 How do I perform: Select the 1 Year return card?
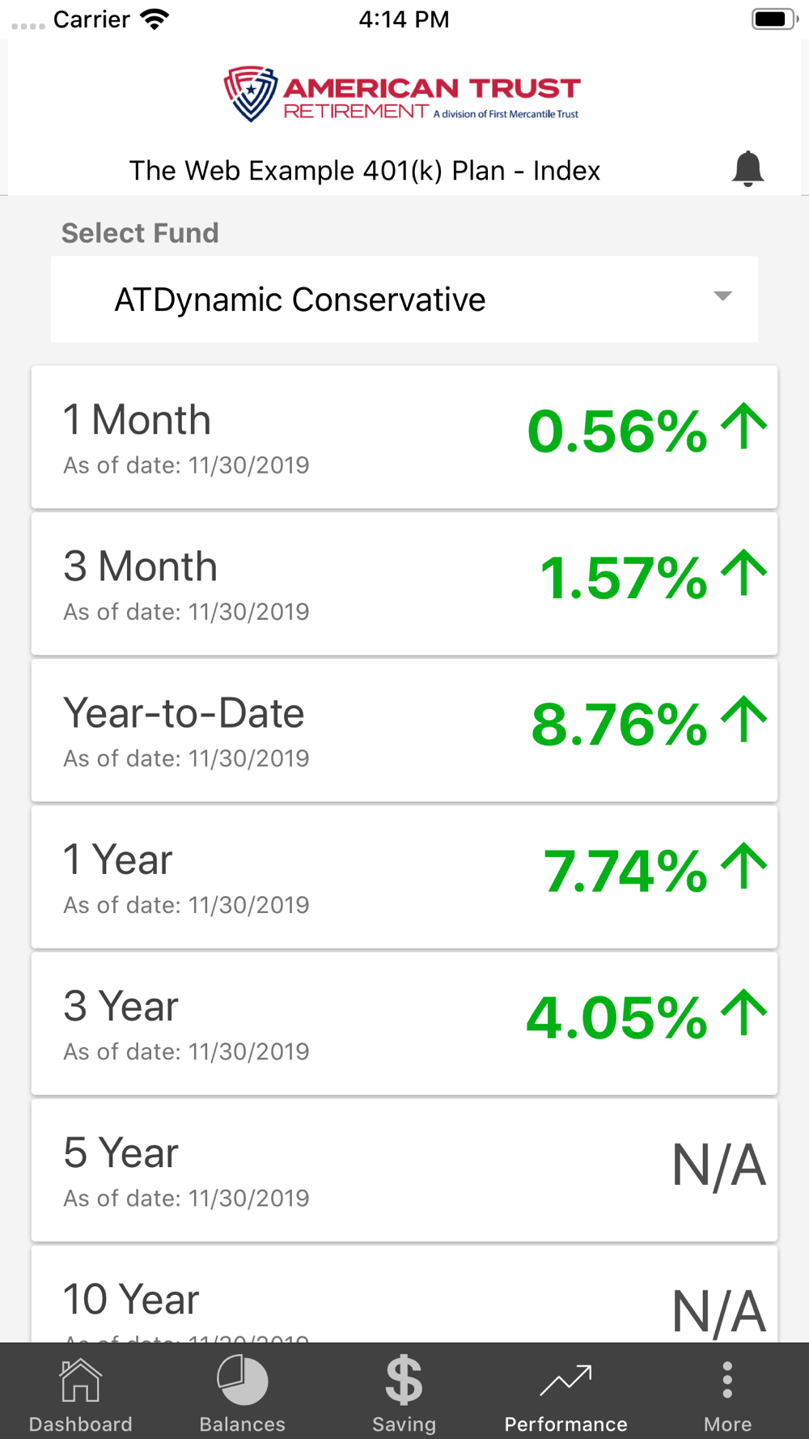tap(404, 877)
